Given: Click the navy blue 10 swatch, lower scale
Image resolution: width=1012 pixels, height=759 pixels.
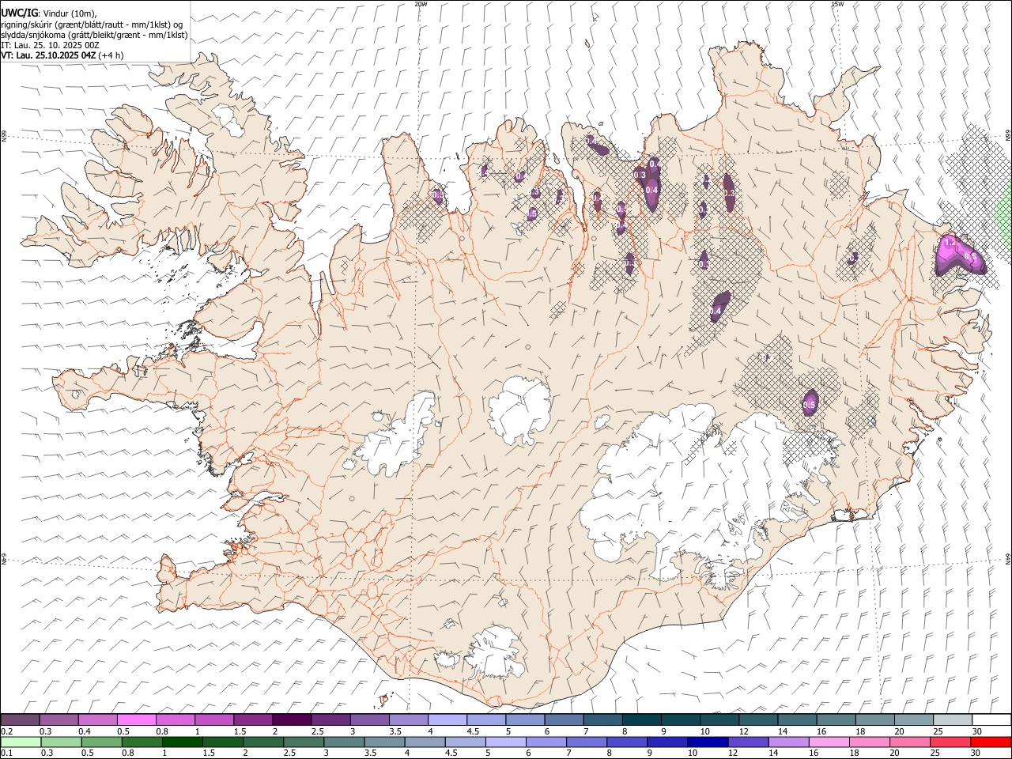Looking at the screenshot, I should click(x=708, y=742).
